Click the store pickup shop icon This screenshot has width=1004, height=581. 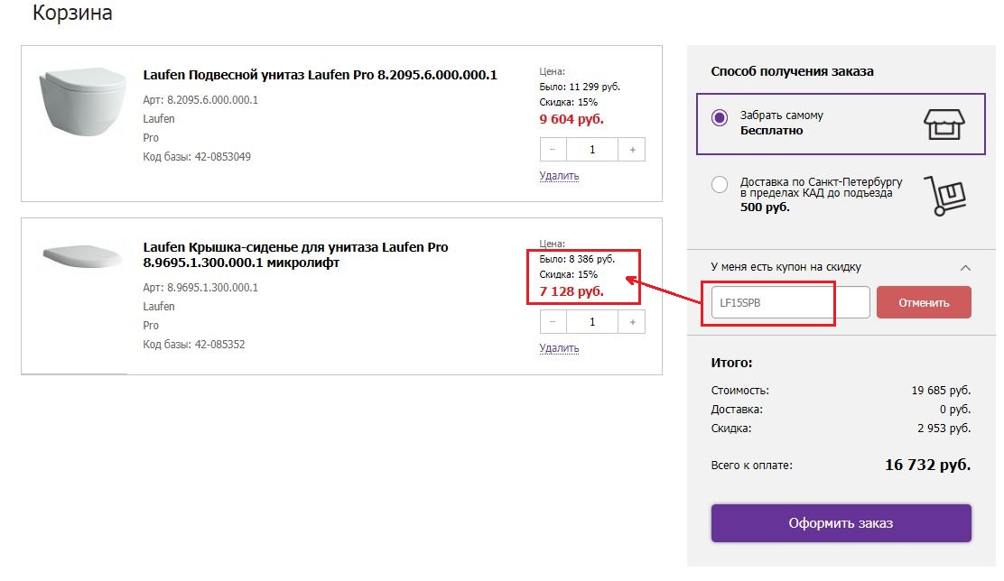tap(944, 124)
